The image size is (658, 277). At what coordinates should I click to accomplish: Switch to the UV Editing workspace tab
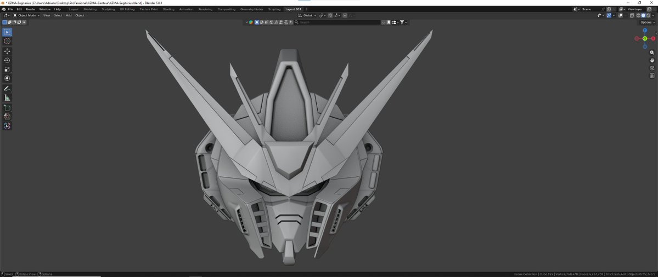(127, 9)
